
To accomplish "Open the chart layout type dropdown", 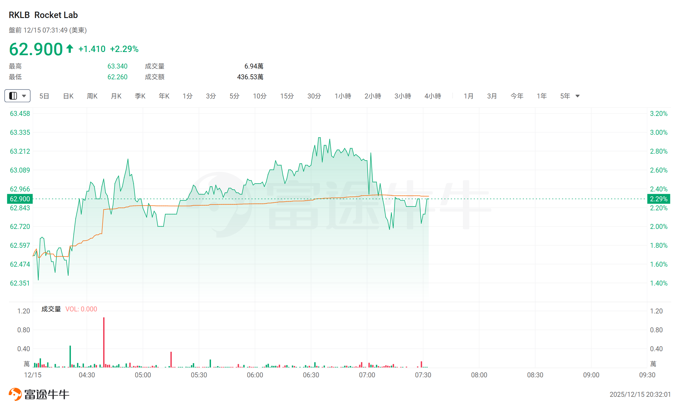I will pos(24,96).
